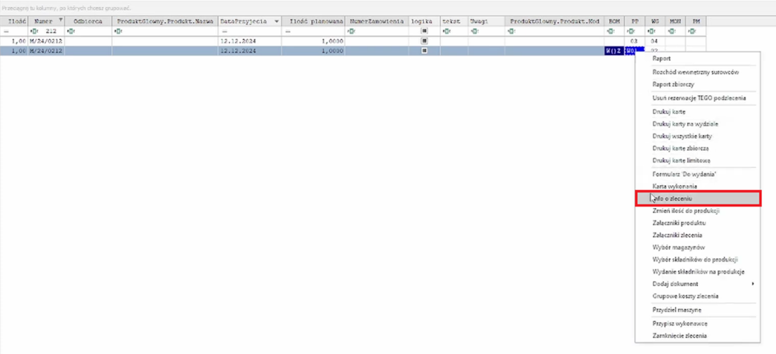Image resolution: width=776 pixels, height=354 pixels.
Task: Click the filter operator icon under MGN column
Action: 673,31
